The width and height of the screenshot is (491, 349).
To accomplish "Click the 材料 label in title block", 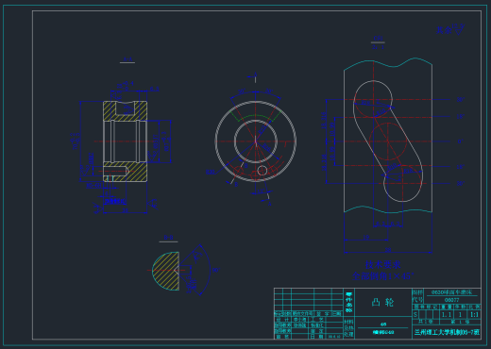I will tap(348, 322).
